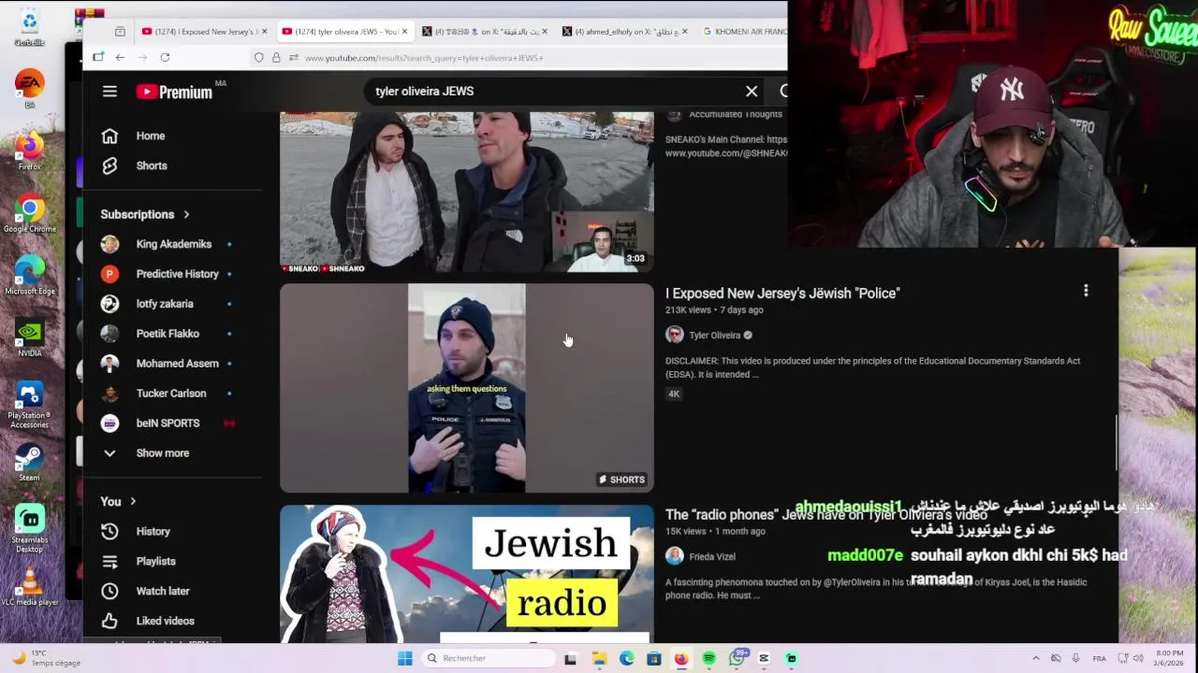Image resolution: width=1198 pixels, height=673 pixels.
Task: Open EA desktop shortcut
Action: click(29, 90)
